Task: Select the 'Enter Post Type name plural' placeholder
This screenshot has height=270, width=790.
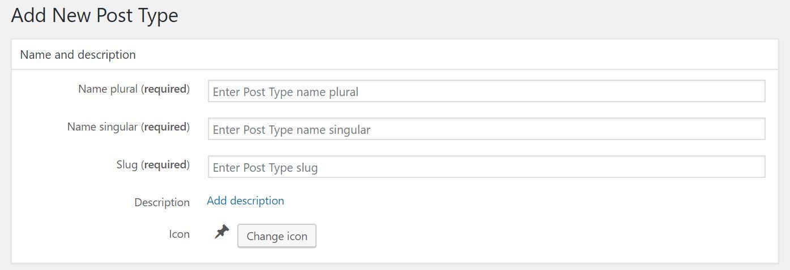Action: tap(285, 92)
